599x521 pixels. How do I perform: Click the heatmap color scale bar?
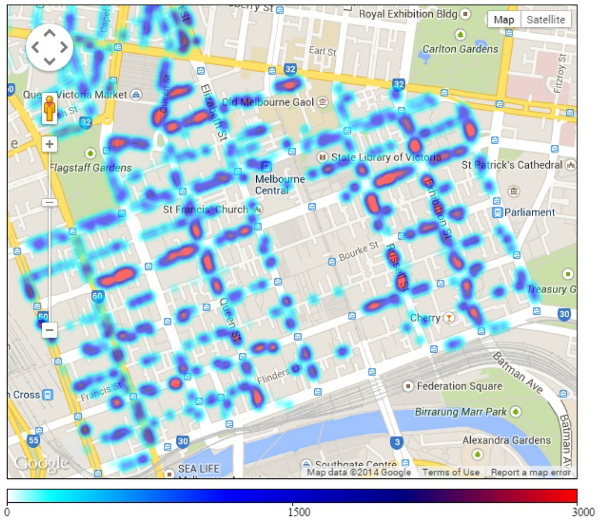(x=292, y=496)
